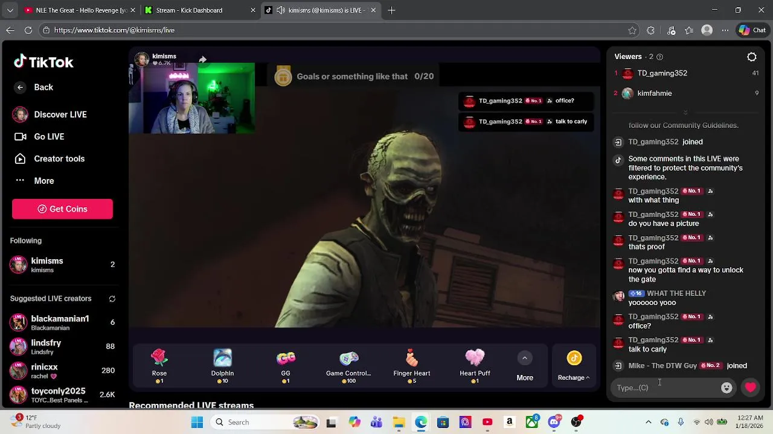773x434 pixels.
Task: Open rinicxx live stream
Action: coord(62,371)
